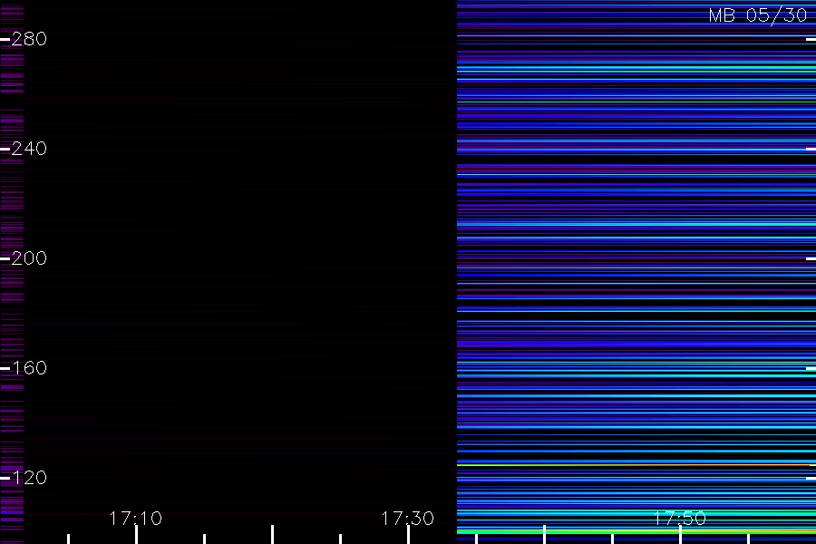Viewport: 816px width, 544px height.
Task: Click the 17:30 time label
Action: point(407,519)
